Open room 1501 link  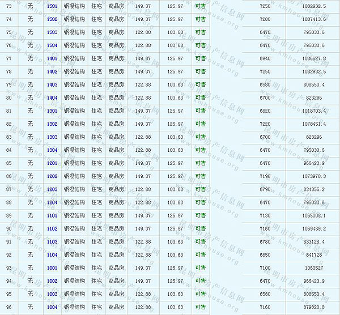(x=52, y=6)
